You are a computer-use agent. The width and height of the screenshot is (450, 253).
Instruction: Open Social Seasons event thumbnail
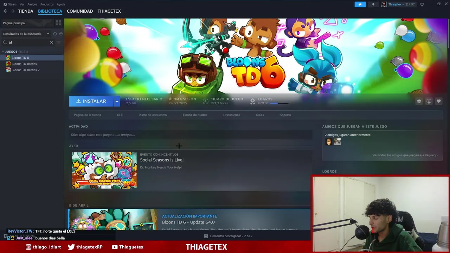coord(104,170)
